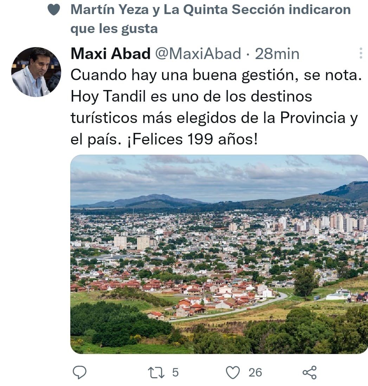
Task: Click the reply speech bubble icon
Action: point(80,372)
